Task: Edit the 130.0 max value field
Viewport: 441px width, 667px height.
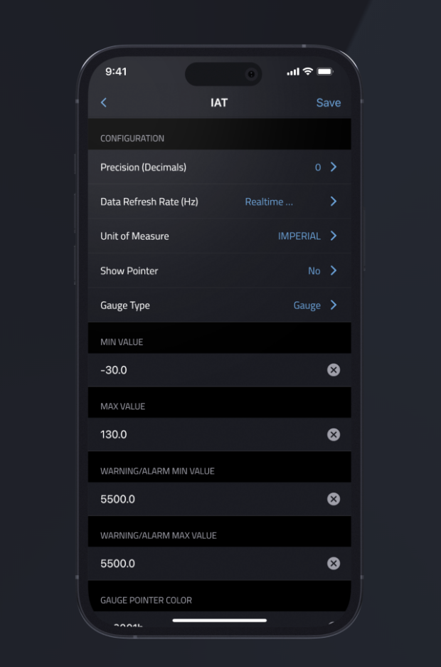Action: tap(206, 434)
